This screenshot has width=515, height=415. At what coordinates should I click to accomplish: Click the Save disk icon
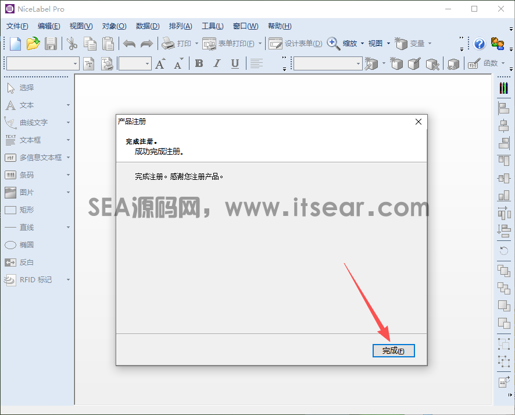(51, 44)
